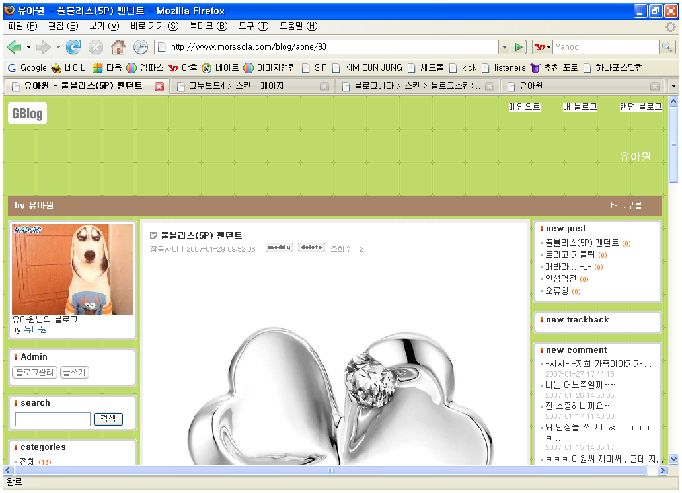Click the 메인으로 link
The height and width of the screenshot is (493, 682).
tap(525, 106)
